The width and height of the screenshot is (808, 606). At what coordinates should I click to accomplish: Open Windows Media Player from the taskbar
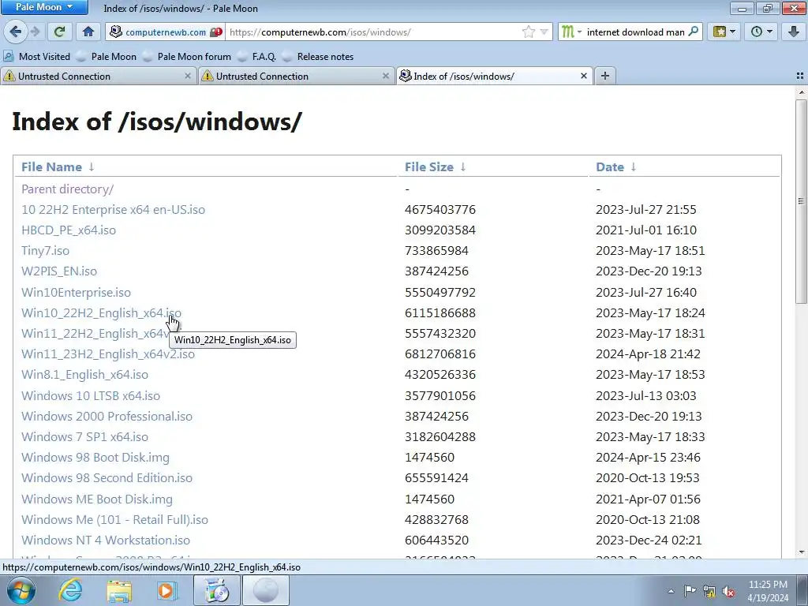167,590
